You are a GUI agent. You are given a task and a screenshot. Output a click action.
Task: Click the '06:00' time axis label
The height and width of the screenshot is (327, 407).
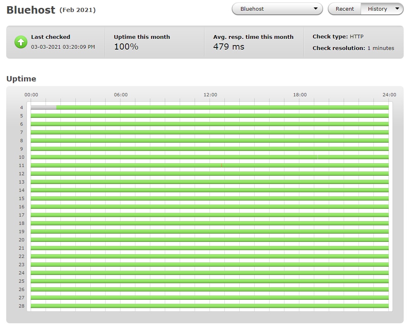coord(121,95)
